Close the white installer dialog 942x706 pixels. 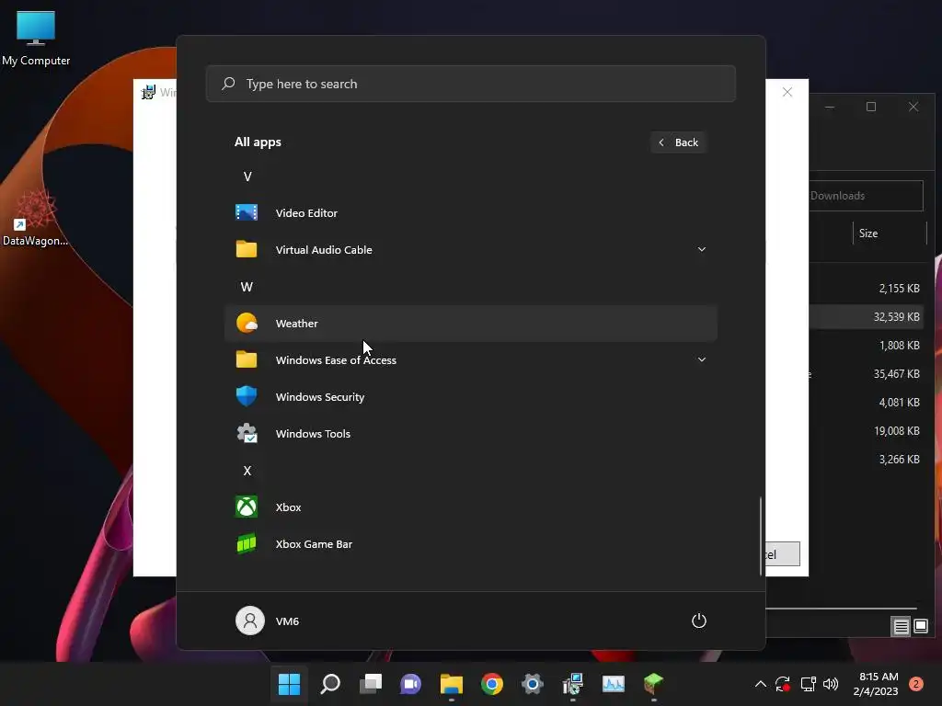tap(787, 92)
